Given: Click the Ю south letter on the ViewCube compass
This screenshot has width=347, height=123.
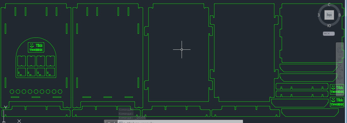Looking at the screenshot, I should pos(329,25).
